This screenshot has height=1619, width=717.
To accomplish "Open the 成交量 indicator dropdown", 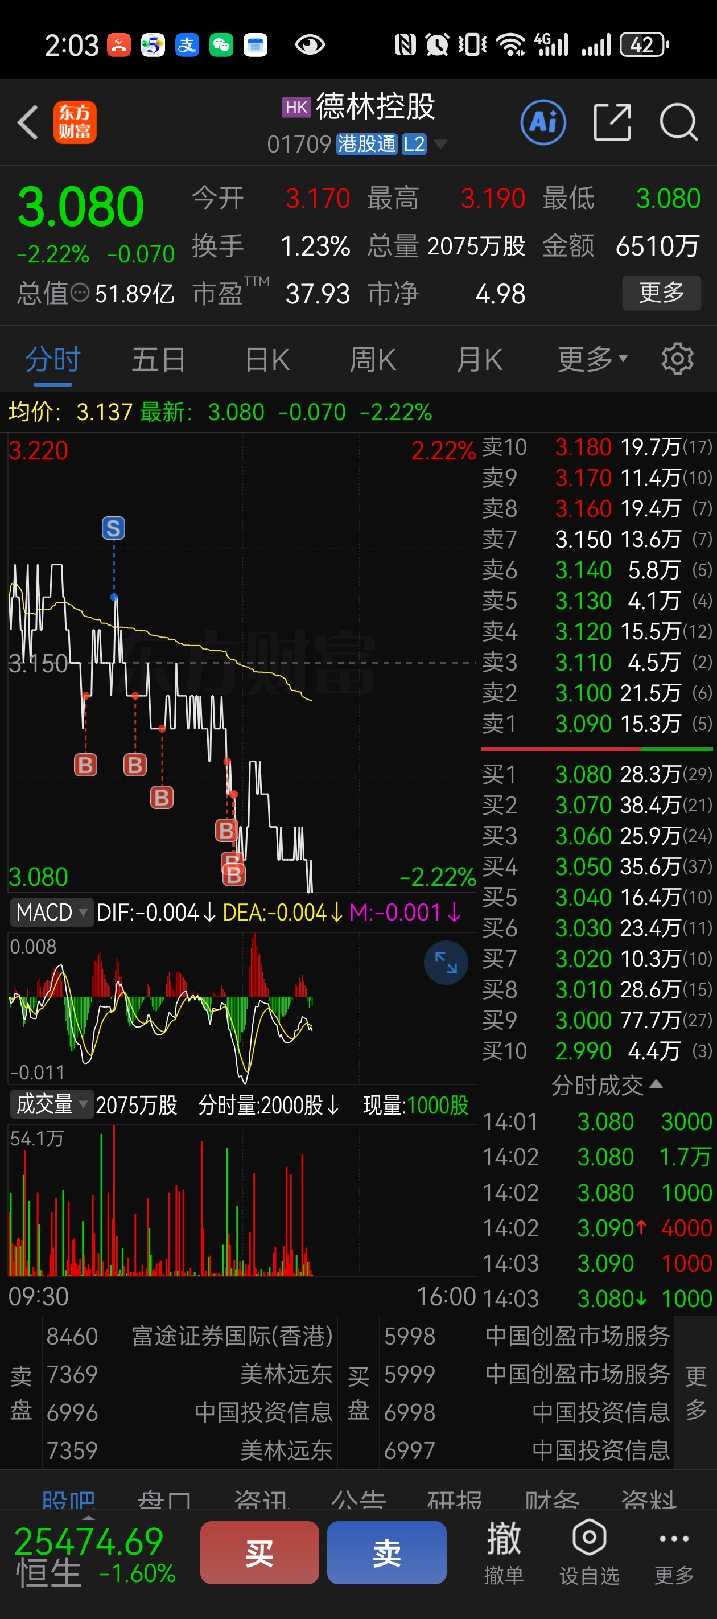I will [52, 1104].
